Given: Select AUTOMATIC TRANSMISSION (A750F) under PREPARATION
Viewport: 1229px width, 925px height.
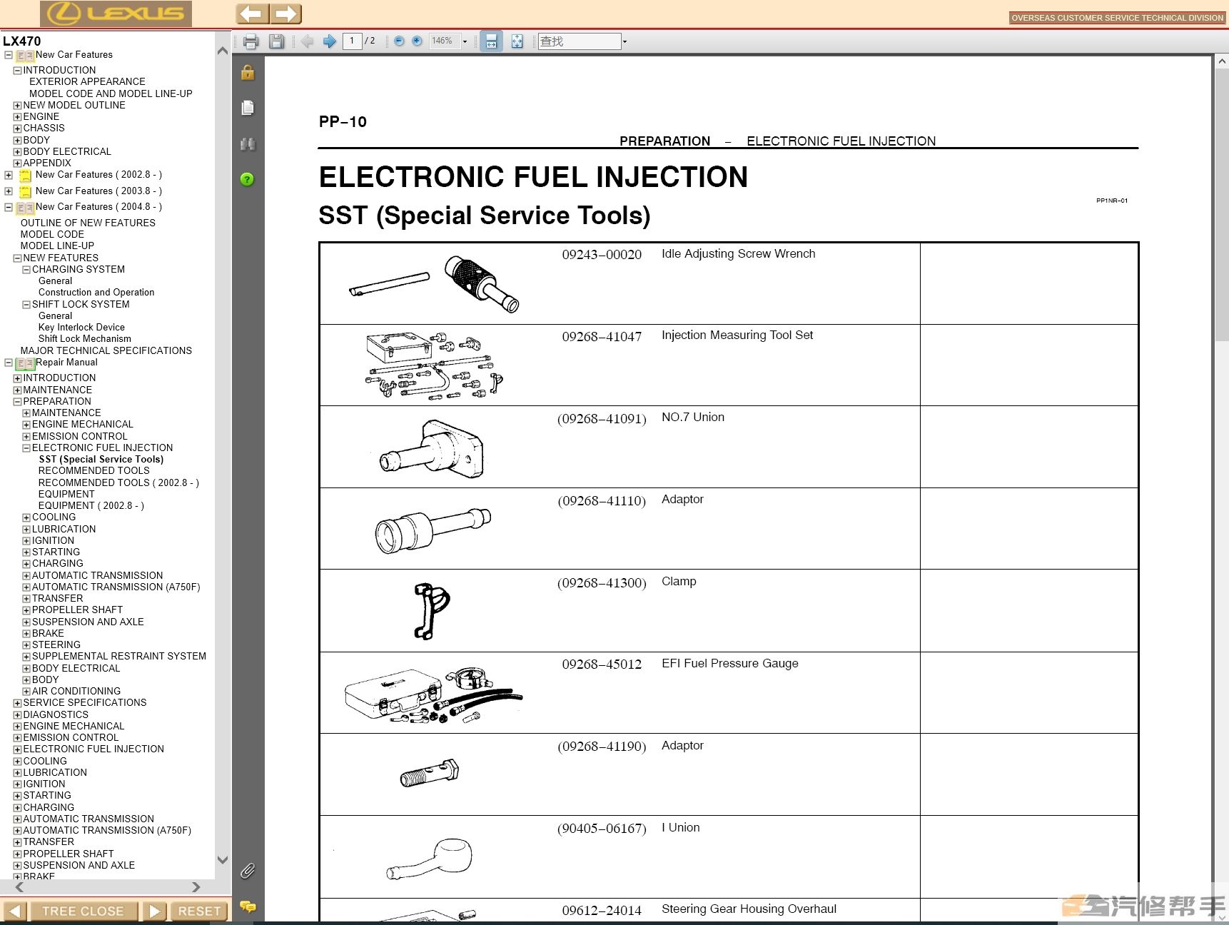Looking at the screenshot, I should [x=116, y=587].
